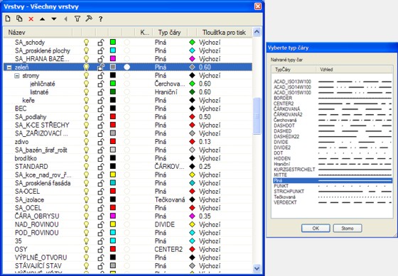The height and width of the screenshot is (276, 398).
Task: Click print color diamond for listnaté
Action: pos(192,92)
